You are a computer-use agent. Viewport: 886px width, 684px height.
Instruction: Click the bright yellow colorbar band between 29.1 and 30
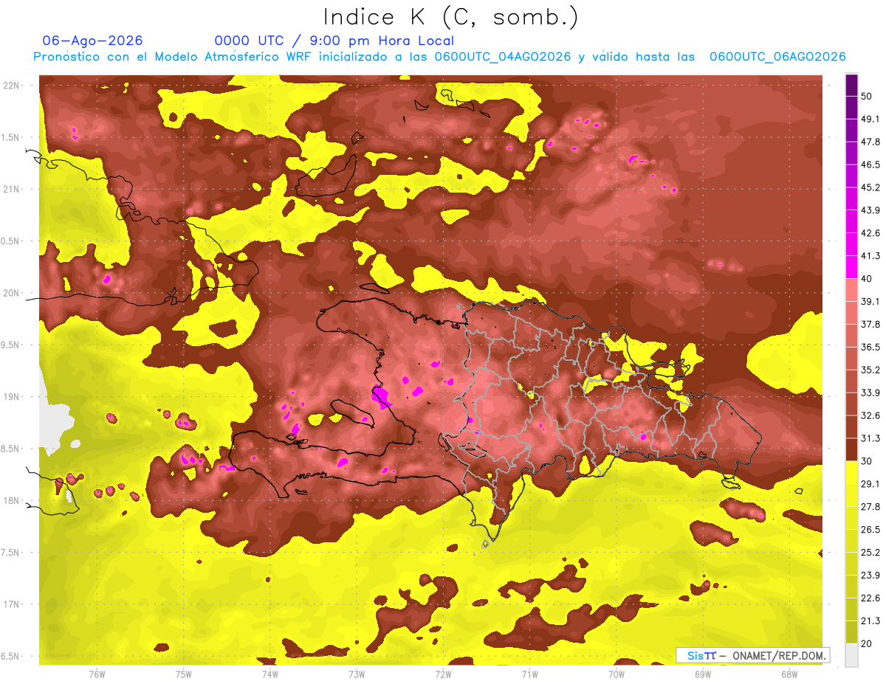(x=851, y=472)
